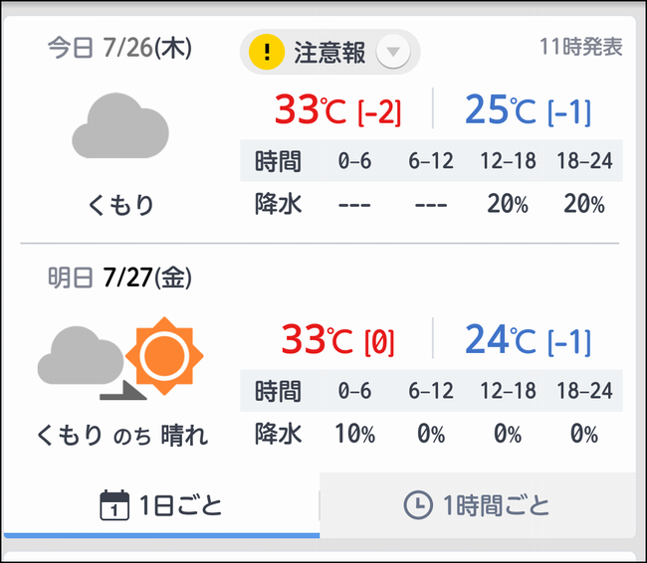
Task: Switch to the 1時間ごと tab
Action: click(478, 505)
